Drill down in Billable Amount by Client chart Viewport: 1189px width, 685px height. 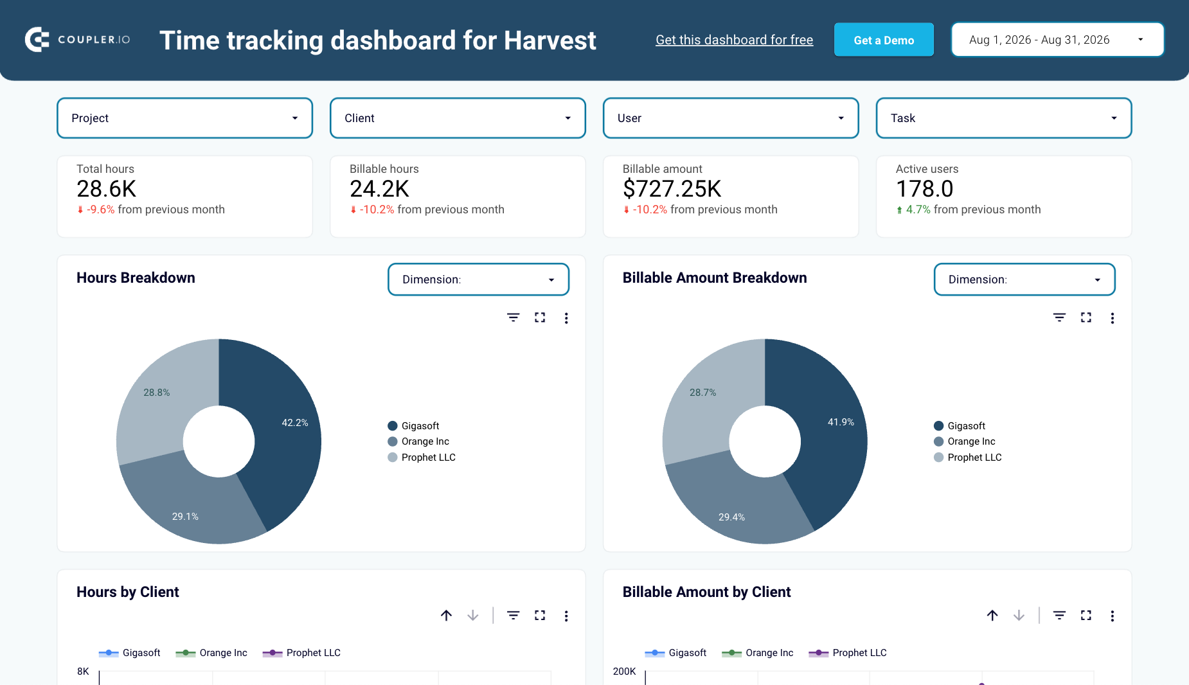pyautogui.click(x=1019, y=616)
